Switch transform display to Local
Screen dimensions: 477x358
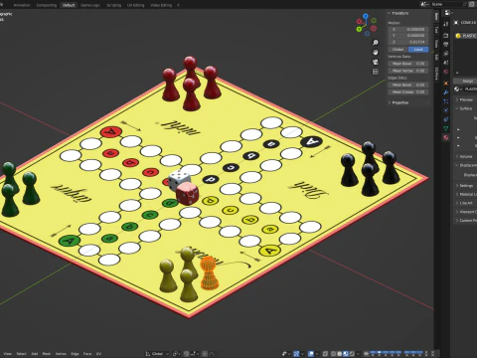point(418,50)
